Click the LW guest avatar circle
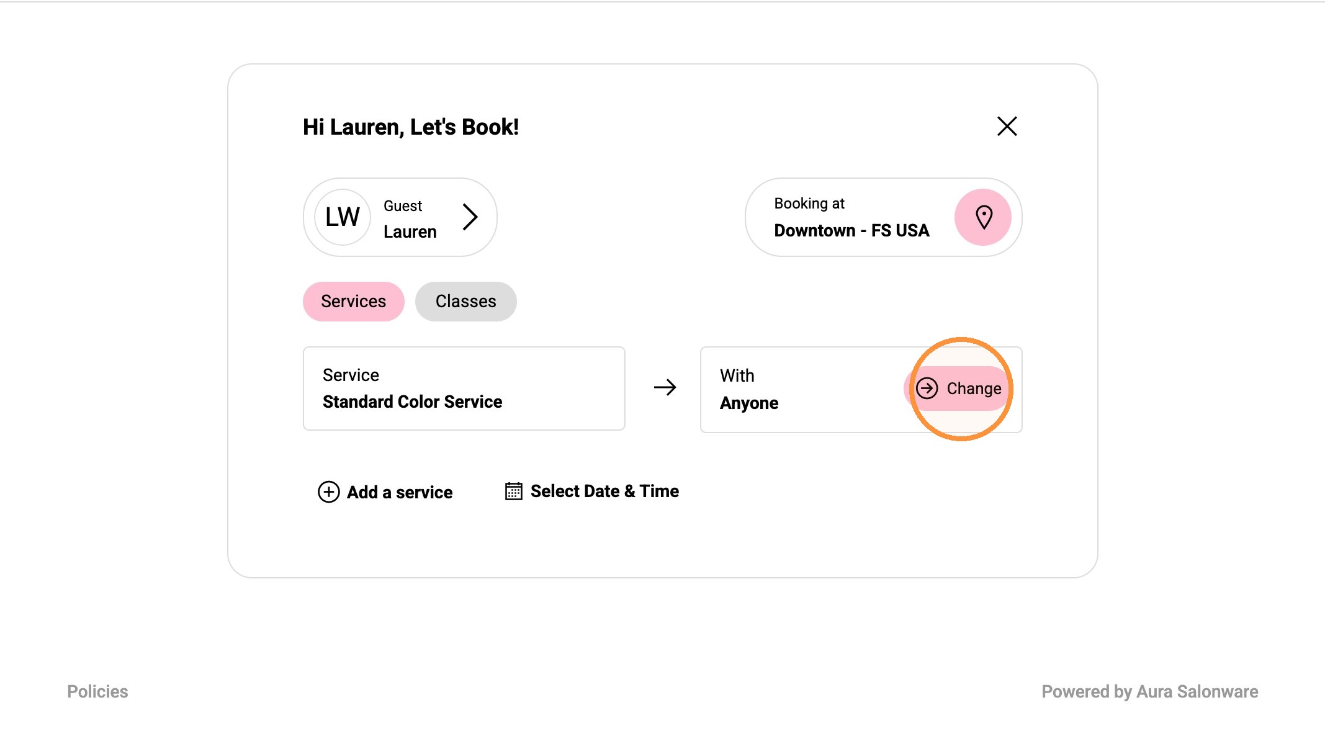Viewport: 1325px width, 741px height. coord(343,217)
